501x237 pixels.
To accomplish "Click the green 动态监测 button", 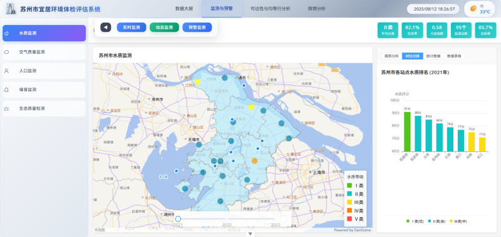I will (x=164, y=28).
